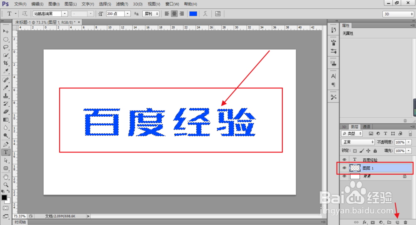
Task: Select the Path Selection tool
Action: 5,160
